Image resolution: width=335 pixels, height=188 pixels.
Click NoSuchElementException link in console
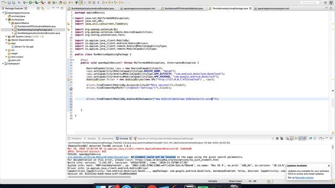98,157
